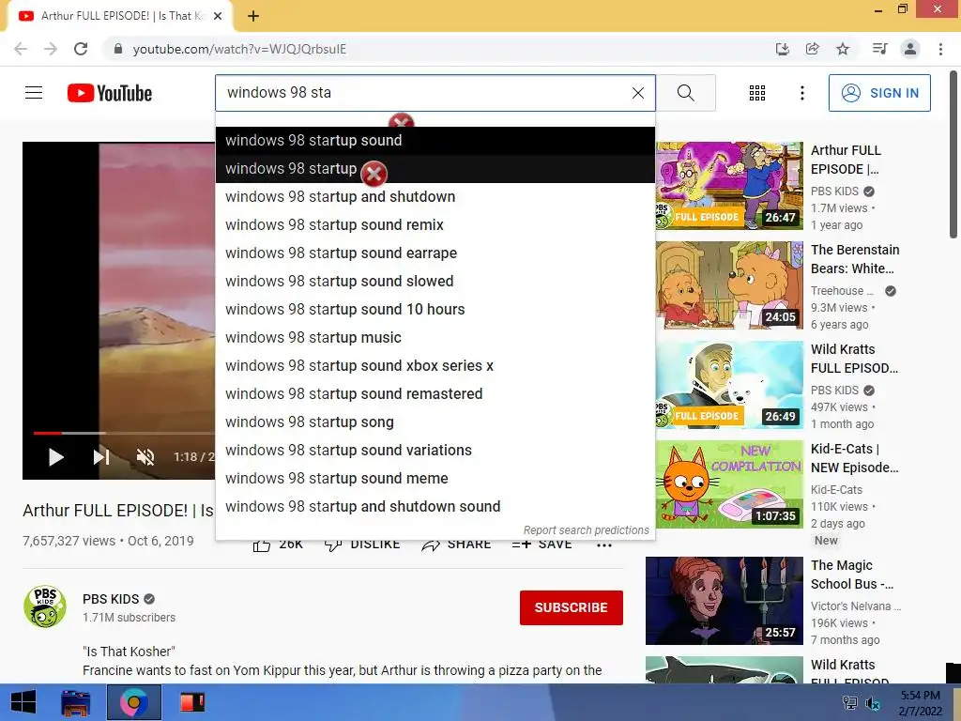Image resolution: width=961 pixels, height=721 pixels.
Task: Select suggestion "windows 98 startup sound slowed"
Action: click(x=435, y=282)
